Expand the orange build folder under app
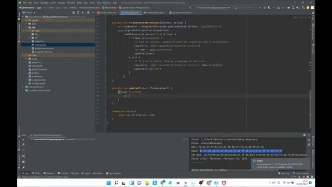The image size is (332, 187). coord(29,31)
